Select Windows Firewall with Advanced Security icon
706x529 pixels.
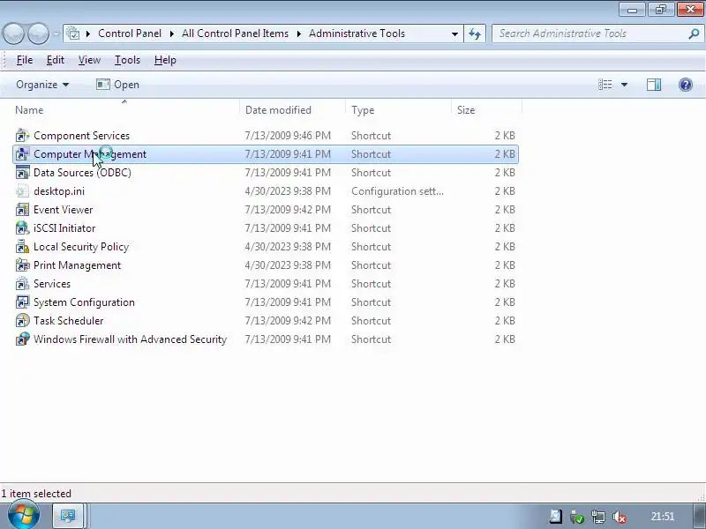[x=22, y=339]
